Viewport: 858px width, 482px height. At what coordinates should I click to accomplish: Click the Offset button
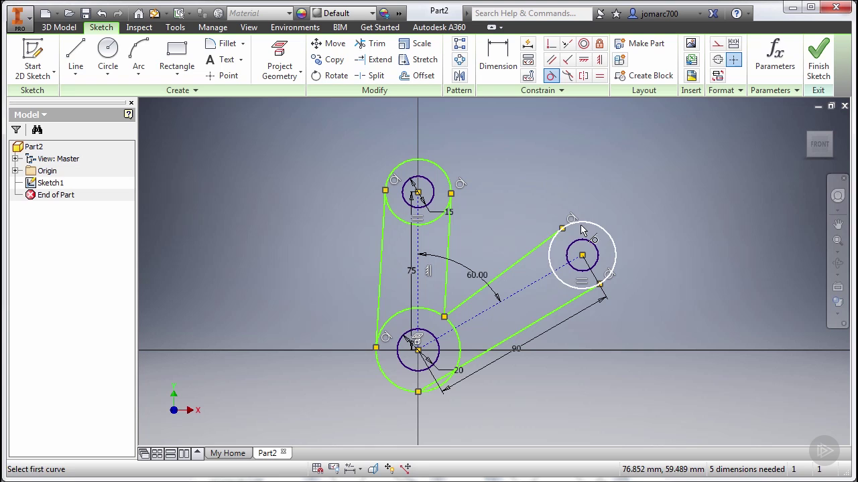point(417,76)
